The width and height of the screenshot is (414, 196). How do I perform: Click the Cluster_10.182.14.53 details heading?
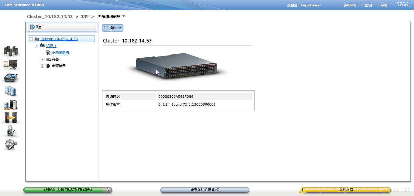pyautogui.click(x=127, y=41)
